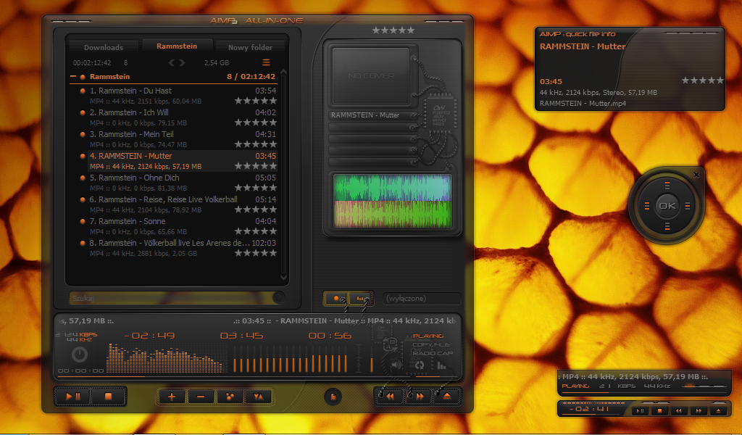This screenshot has width=742, height=435.
Task: Toggle the repeat loop icon
Action: [x=420, y=365]
